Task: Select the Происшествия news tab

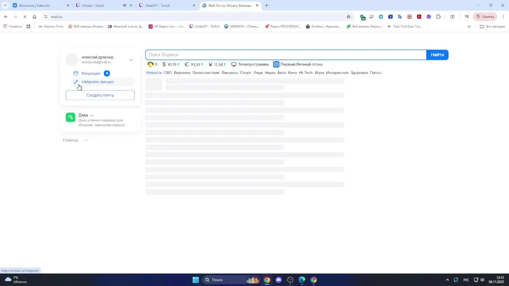Action: pyautogui.click(x=206, y=73)
